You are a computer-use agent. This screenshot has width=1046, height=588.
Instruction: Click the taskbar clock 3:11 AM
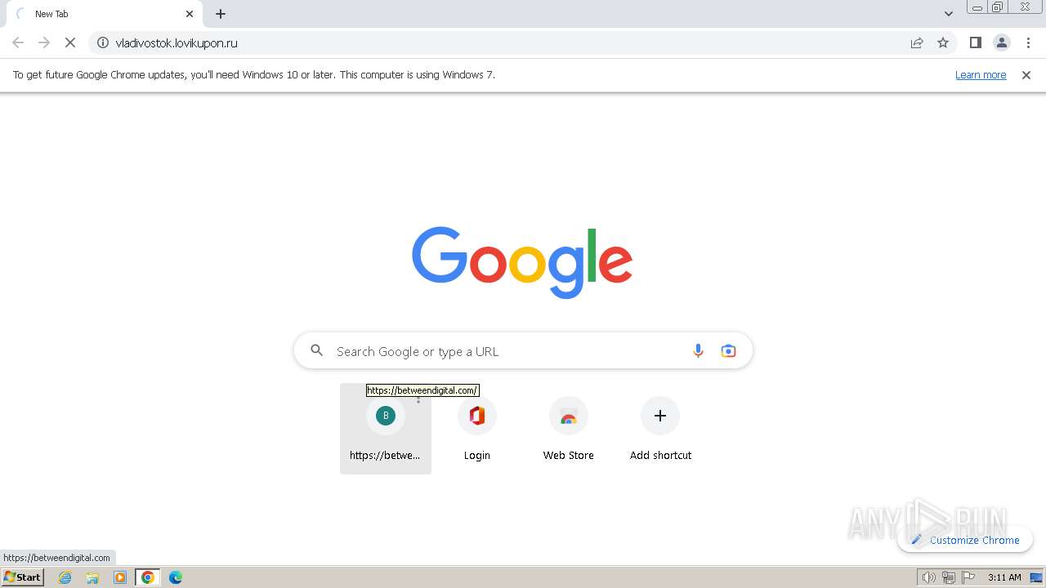pyautogui.click(x=1004, y=577)
